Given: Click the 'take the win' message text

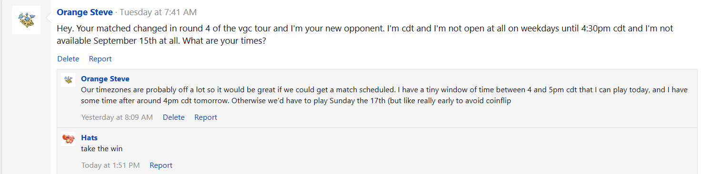Looking at the screenshot, I should point(102,149).
